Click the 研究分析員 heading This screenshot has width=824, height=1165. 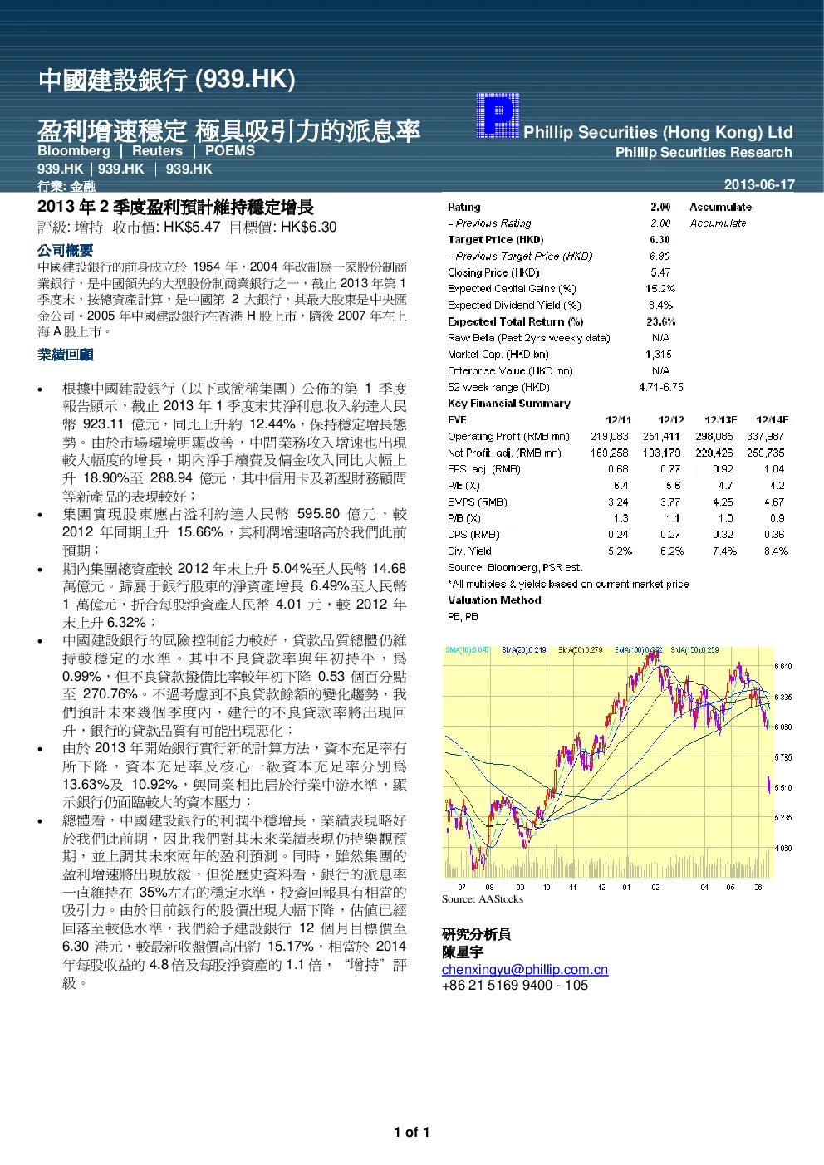pyautogui.click(x=477, y=934)
